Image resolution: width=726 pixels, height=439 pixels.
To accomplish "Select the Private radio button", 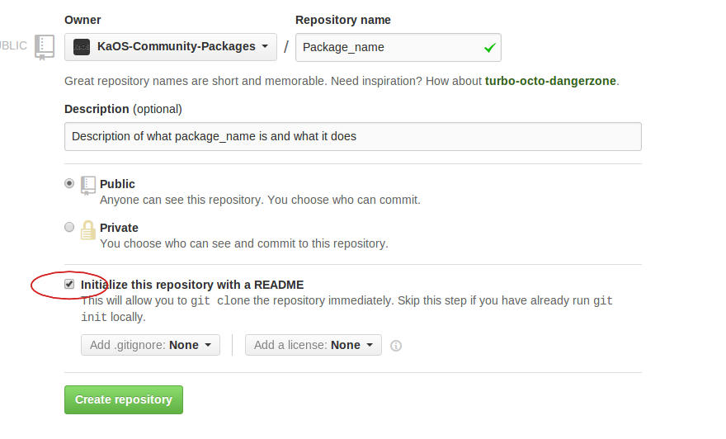I will click(69, 227).
